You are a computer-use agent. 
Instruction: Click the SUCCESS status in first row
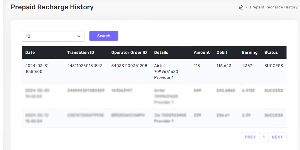[274, 66]
